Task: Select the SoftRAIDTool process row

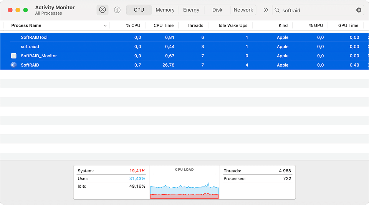Action: (x=184, y=37)
